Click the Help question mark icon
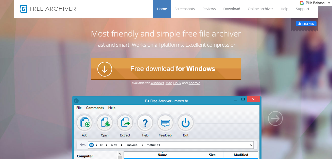Viewport: 332px width, 159px height. 145,123
